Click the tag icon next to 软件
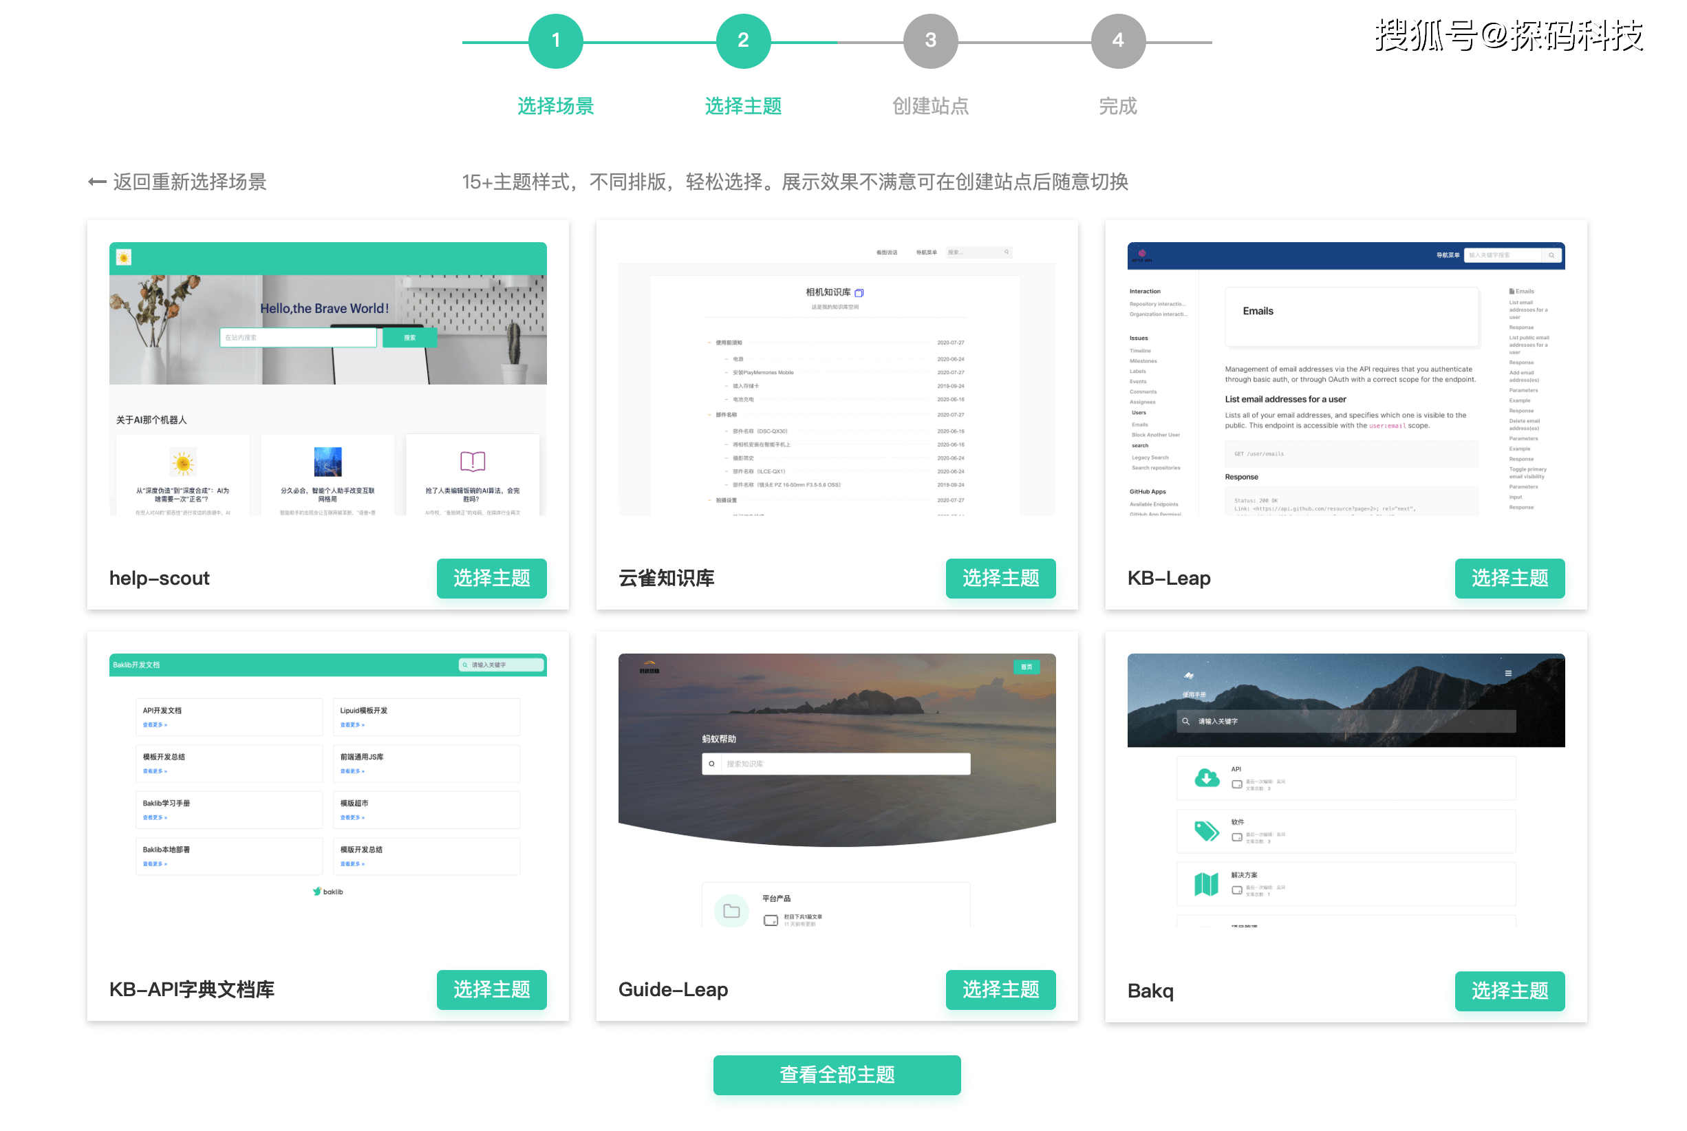1687x1131 pixels. pos(1206,831)
